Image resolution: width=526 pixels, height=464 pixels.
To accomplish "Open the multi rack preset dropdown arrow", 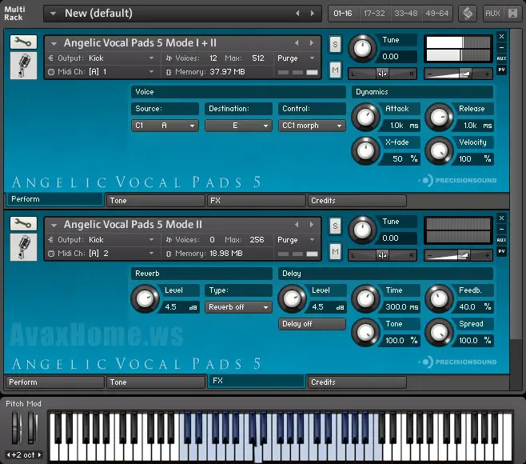I will tap(53, 14).
